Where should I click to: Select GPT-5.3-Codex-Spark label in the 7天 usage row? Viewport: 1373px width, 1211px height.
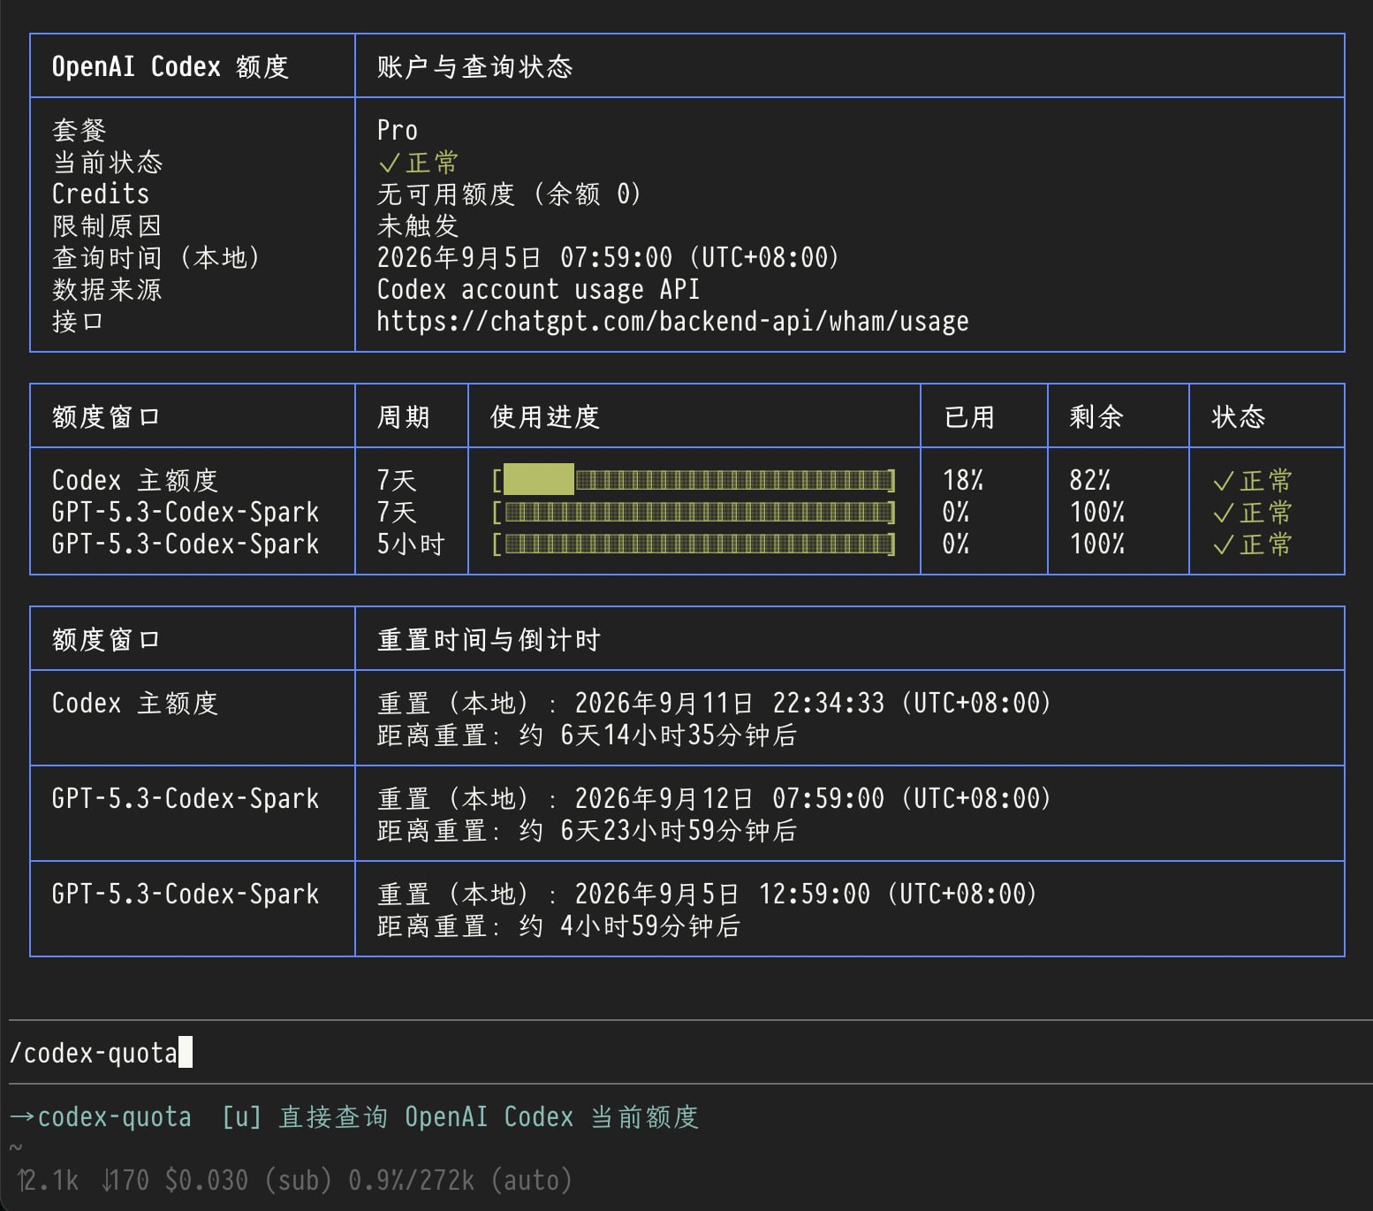(x=186, y=512)
